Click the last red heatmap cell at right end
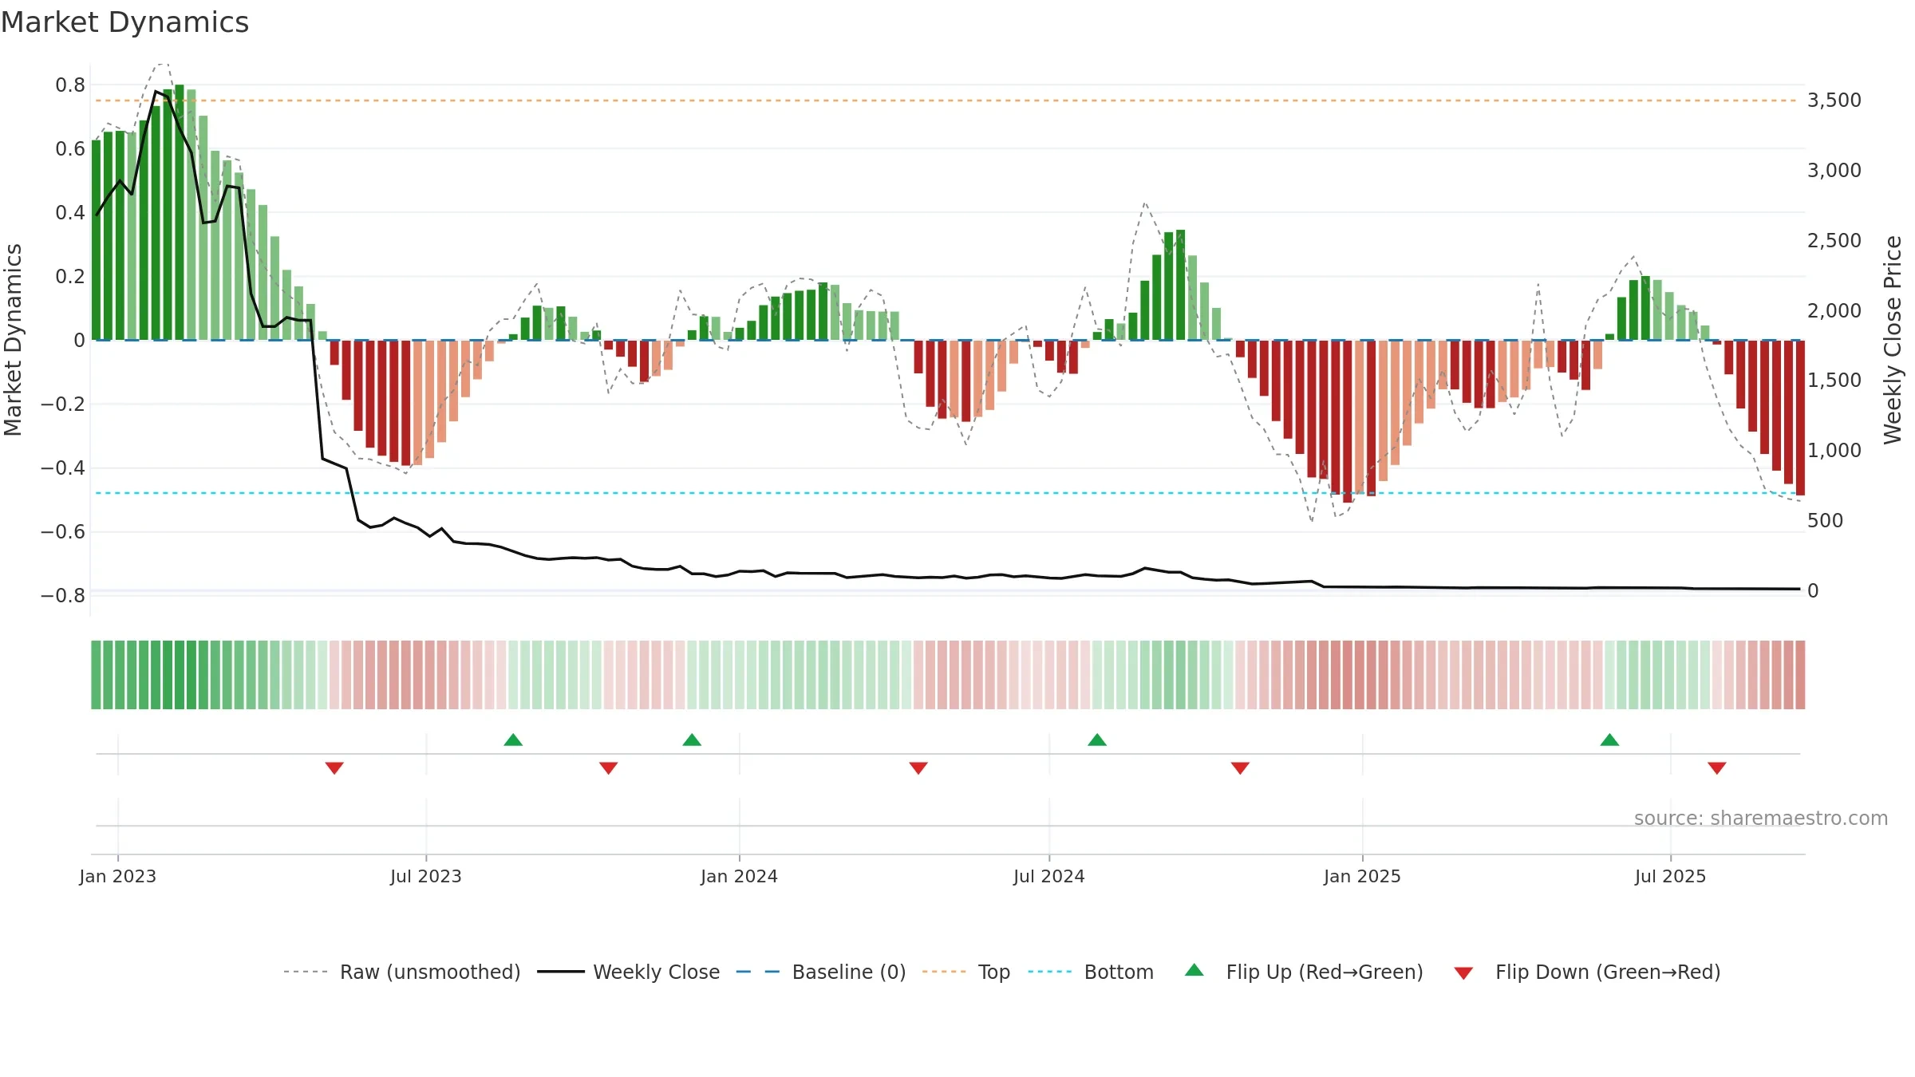The image size is (1915, 1077). click(x=1800, y=675)
